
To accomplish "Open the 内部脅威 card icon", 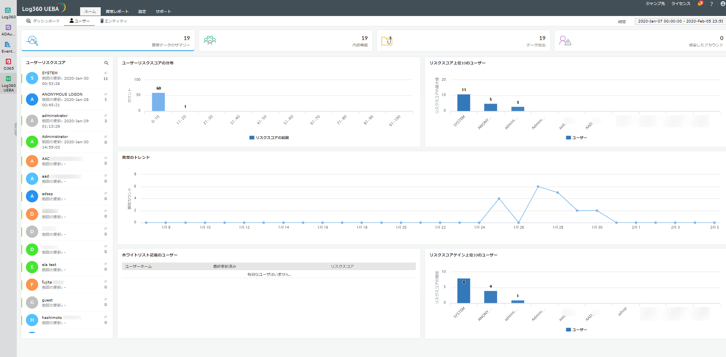I will click(x=210, y=40).
